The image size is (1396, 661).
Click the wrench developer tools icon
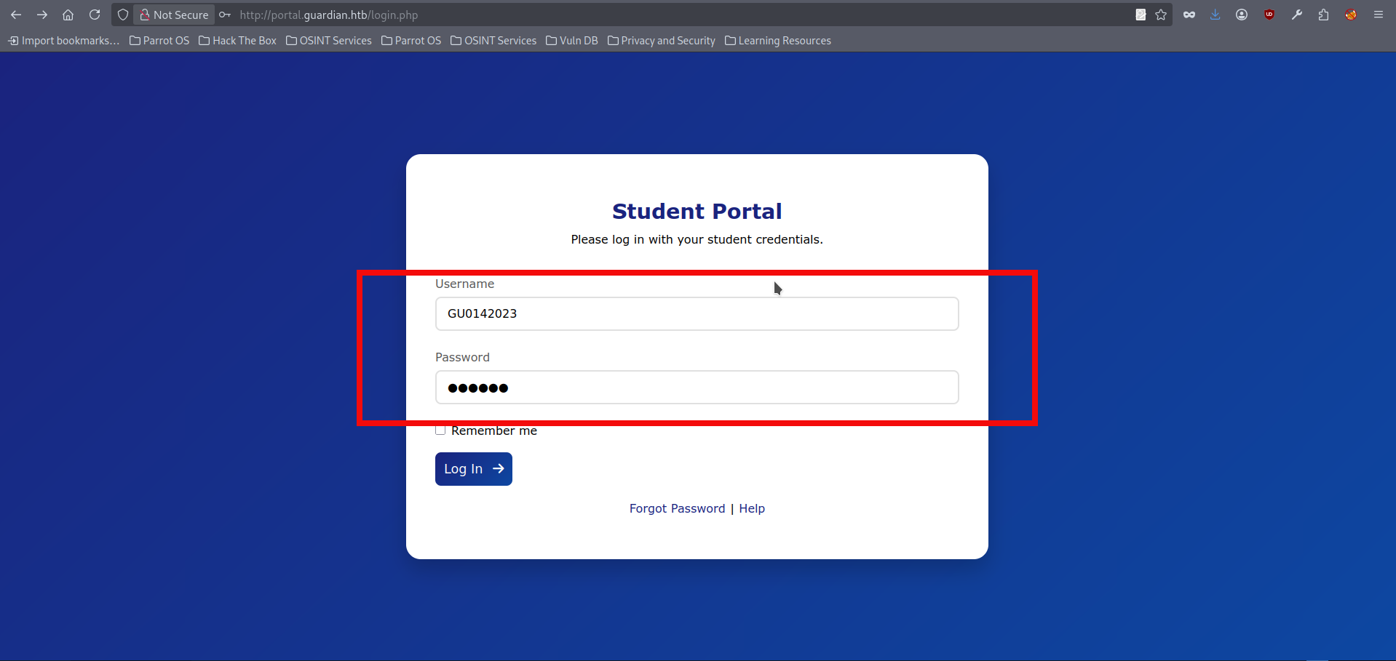pyautogui.click(x=1296, y=15)
